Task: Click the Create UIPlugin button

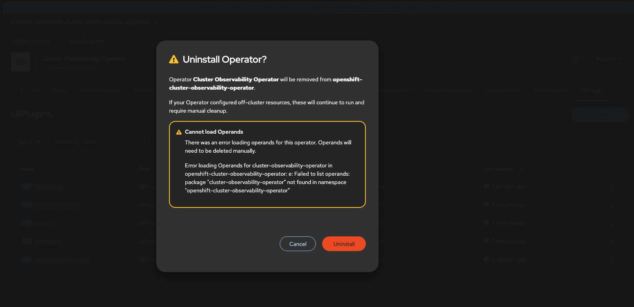Action: pyautogui.click(x=600, y=115)
